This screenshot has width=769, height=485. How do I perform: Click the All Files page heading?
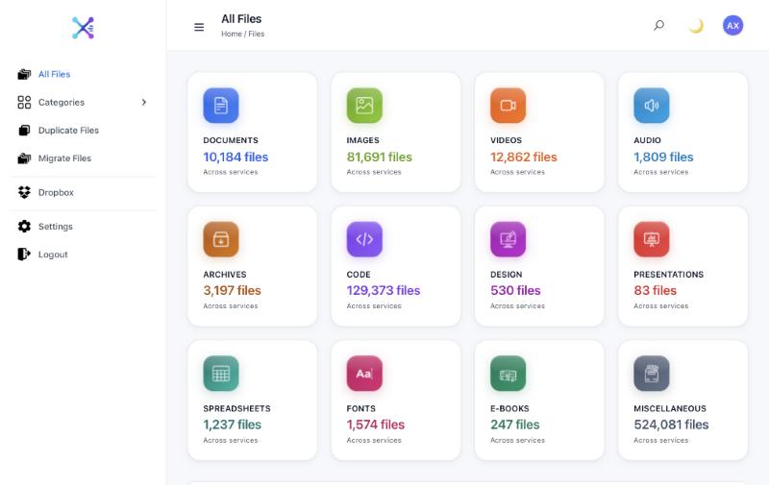(241, 19)
